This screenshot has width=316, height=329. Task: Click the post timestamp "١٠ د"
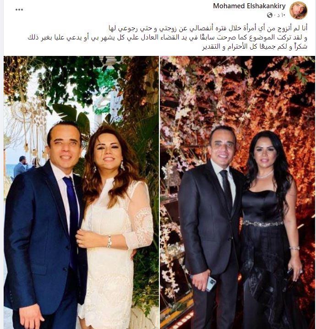[281, 15]
